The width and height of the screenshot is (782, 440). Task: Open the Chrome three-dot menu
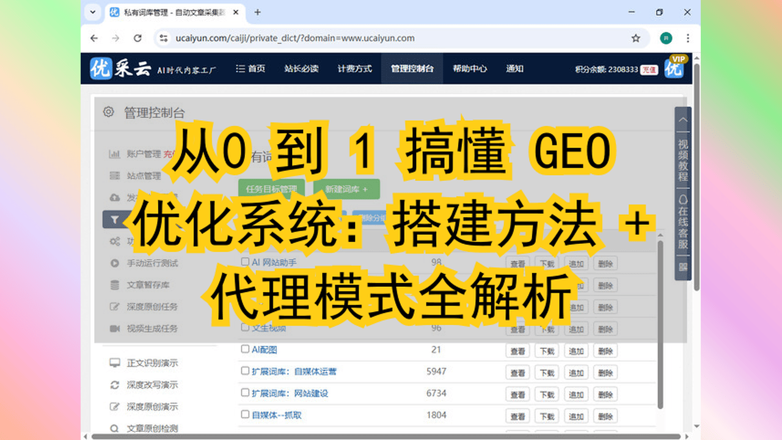(688, 38)
